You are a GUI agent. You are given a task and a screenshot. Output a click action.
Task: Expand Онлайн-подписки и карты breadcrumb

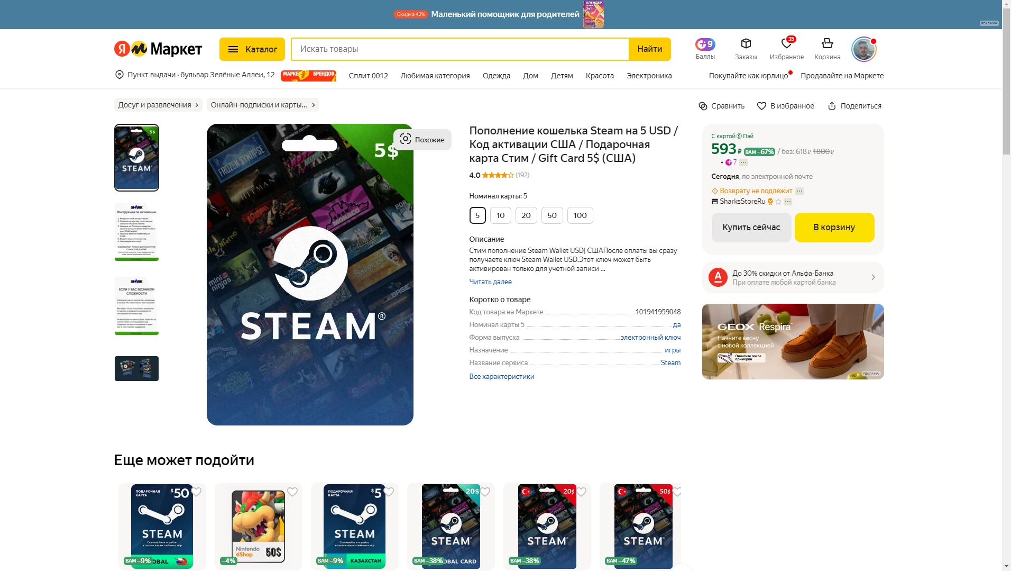pos(263,105)
